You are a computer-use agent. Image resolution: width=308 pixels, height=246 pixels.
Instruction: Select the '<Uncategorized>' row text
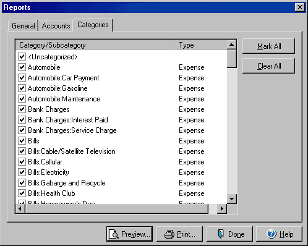(53, 57)
